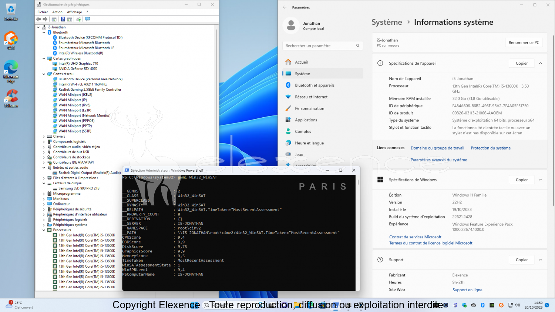Open the ? help menu in Device Manager
Screen dimensions: 555x312
[x=87, y=12]
